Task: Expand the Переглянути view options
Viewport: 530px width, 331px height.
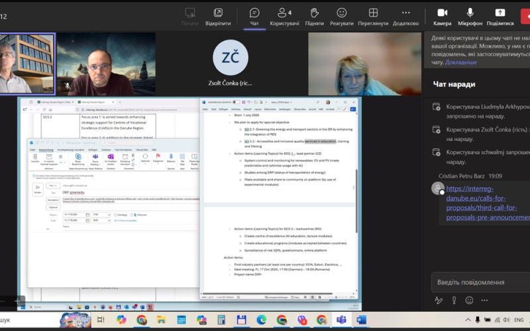Action: (x=373, y=17)
